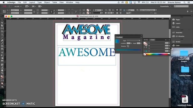
Task: Toggle formatting affects text in Color panel
Action: click(x=146, y=47)
